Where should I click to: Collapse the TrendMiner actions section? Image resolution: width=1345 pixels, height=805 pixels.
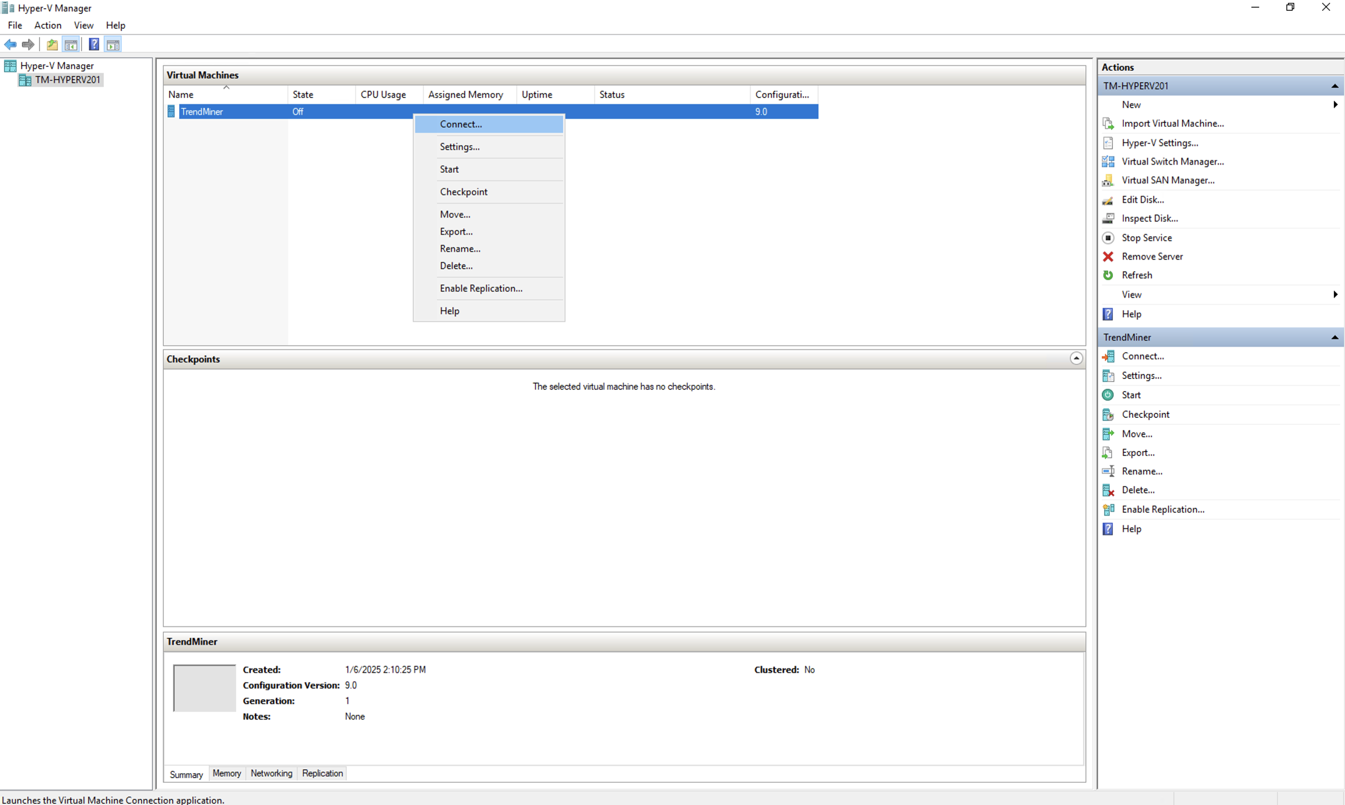(x=1334, y=337)
